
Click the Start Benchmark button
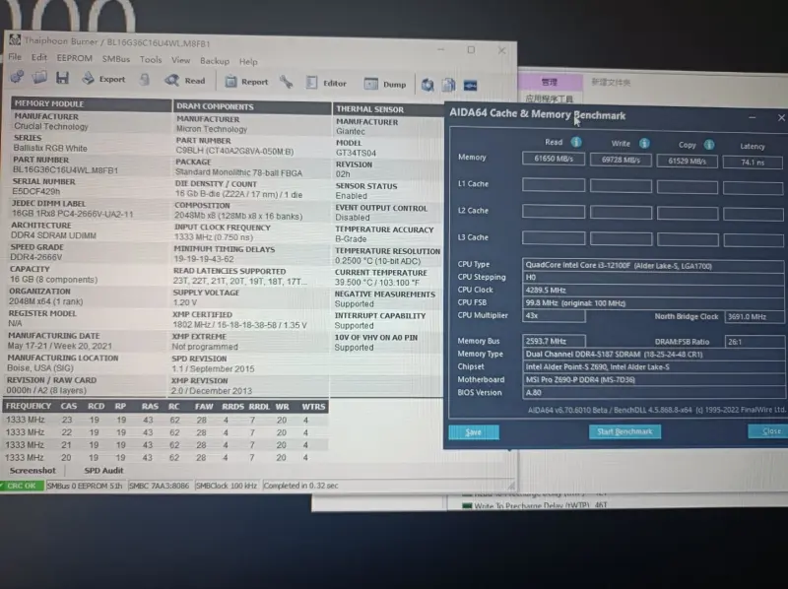(624, 431)
